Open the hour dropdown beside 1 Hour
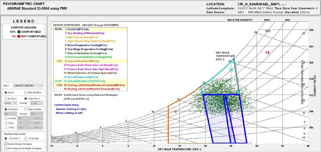 click(23, 127)
